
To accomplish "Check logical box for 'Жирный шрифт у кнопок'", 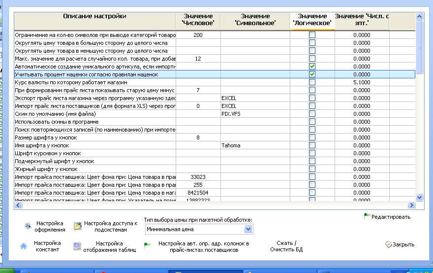I will [x=312, y=169].
